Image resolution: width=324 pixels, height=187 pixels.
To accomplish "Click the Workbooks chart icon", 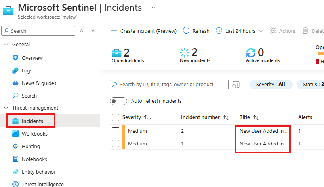I will (15, 134).
